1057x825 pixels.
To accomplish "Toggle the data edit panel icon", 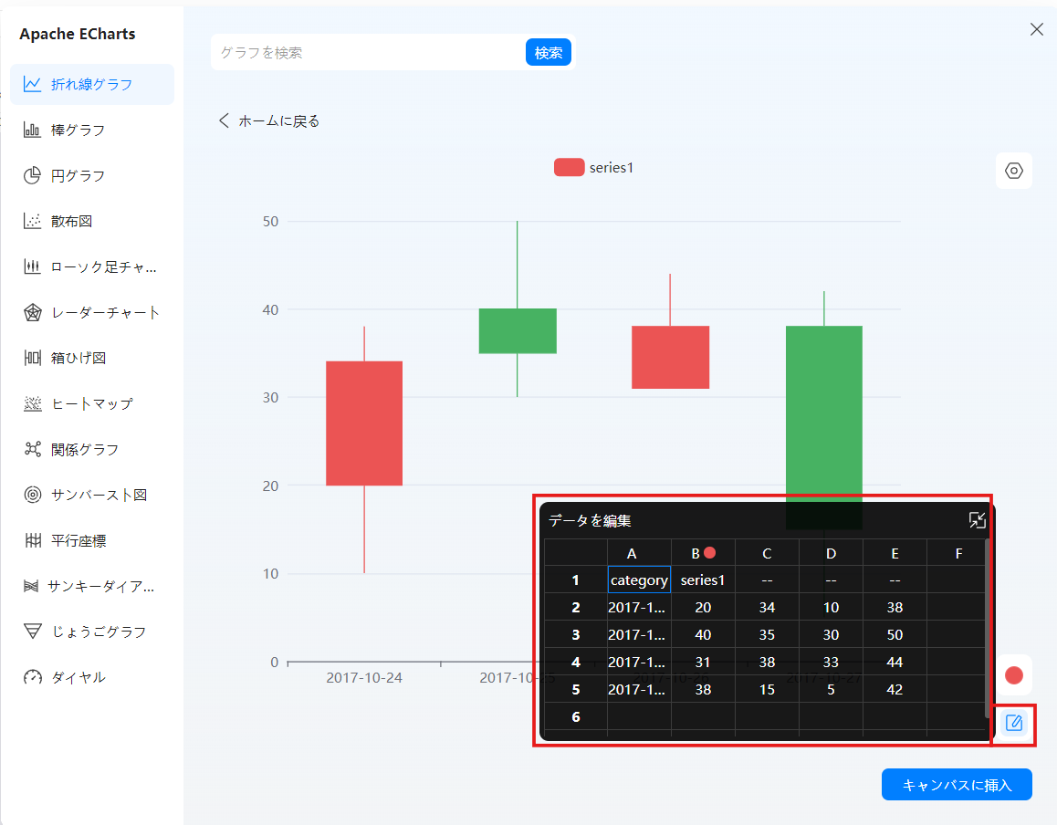I will [x=1013, y=724].
